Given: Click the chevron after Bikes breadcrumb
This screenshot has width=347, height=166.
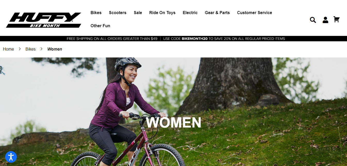Looking at the screenshot, I should (41, 49).
